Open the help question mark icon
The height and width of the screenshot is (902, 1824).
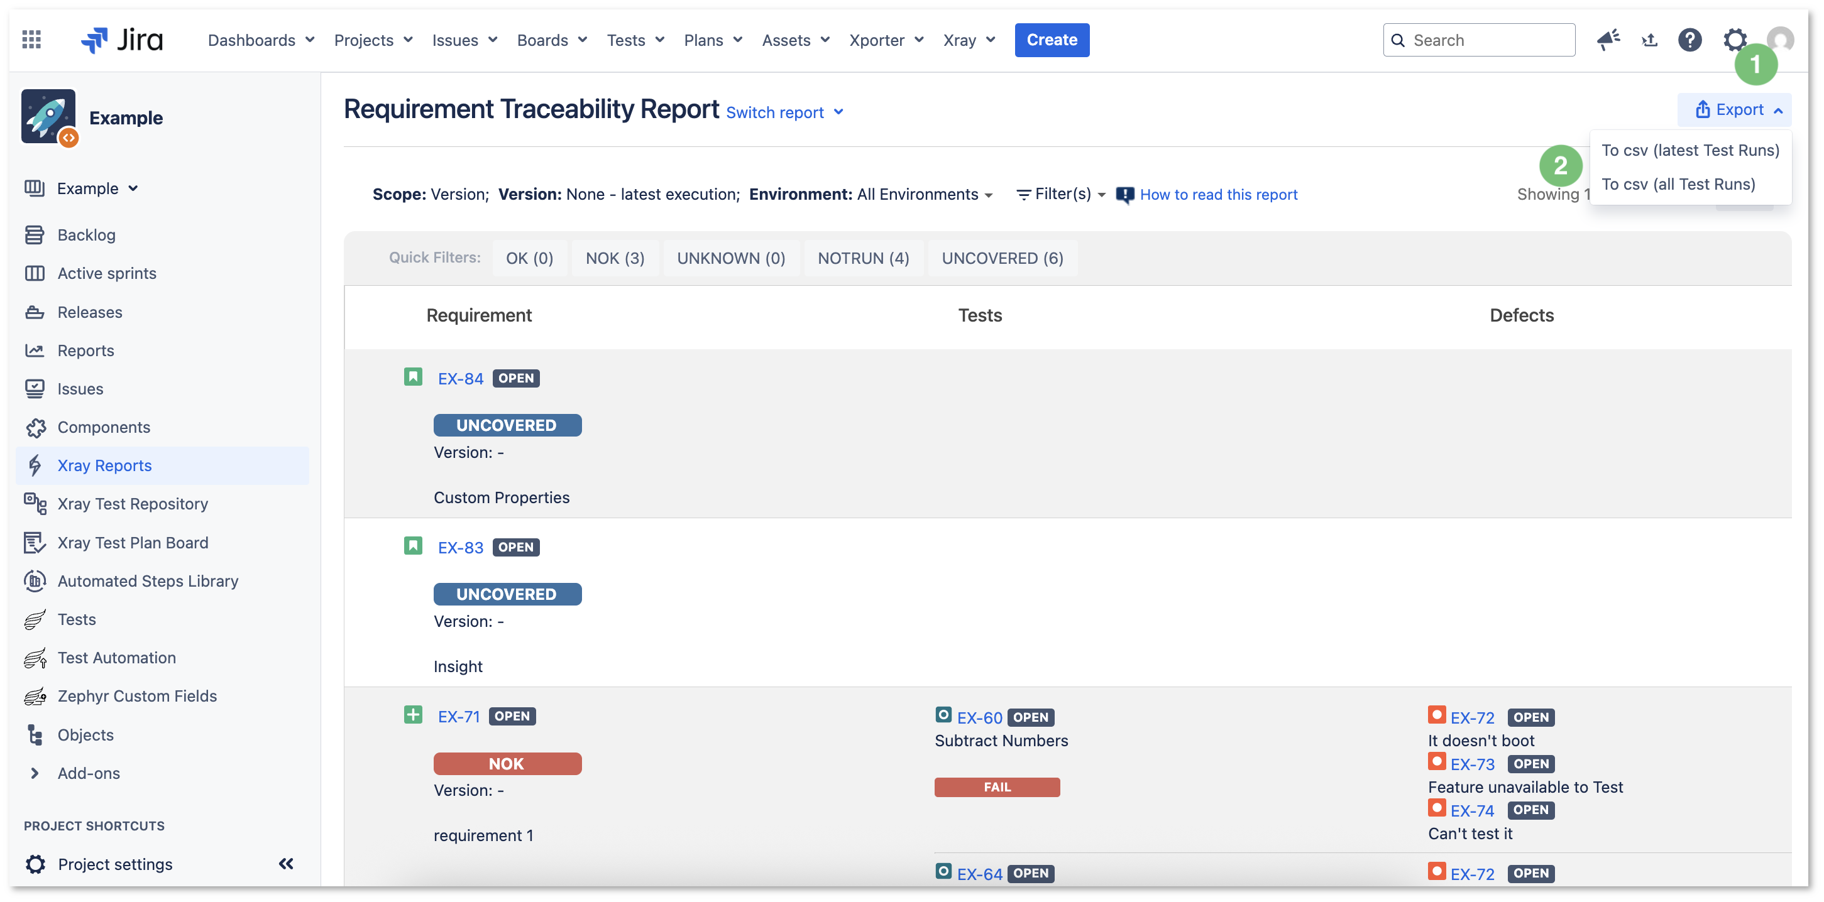click(x=1689, y=40)
